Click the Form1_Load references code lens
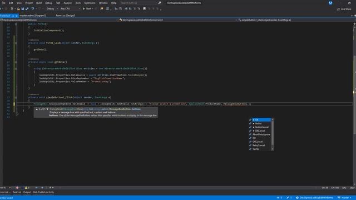The width and height of the screenshot is (356, 200). click(x=33, y=40)
